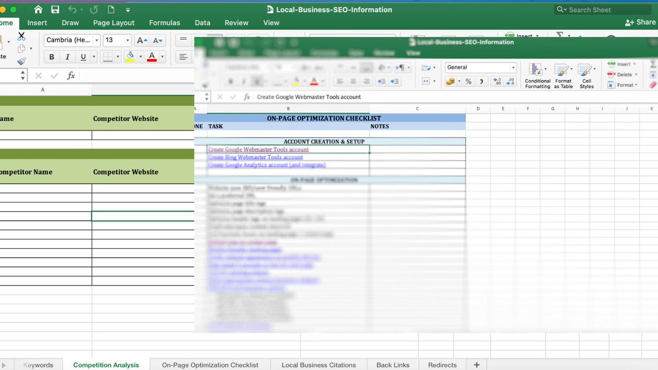Expand the underline style dropdown arrow
The height and width of the screenshot is (370, 658).
[x=94, y=57]
